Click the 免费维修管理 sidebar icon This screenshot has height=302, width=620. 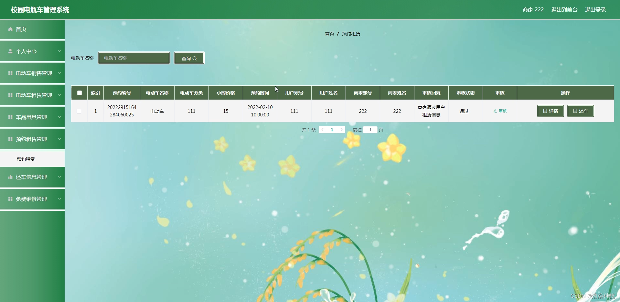pos(10,199)
